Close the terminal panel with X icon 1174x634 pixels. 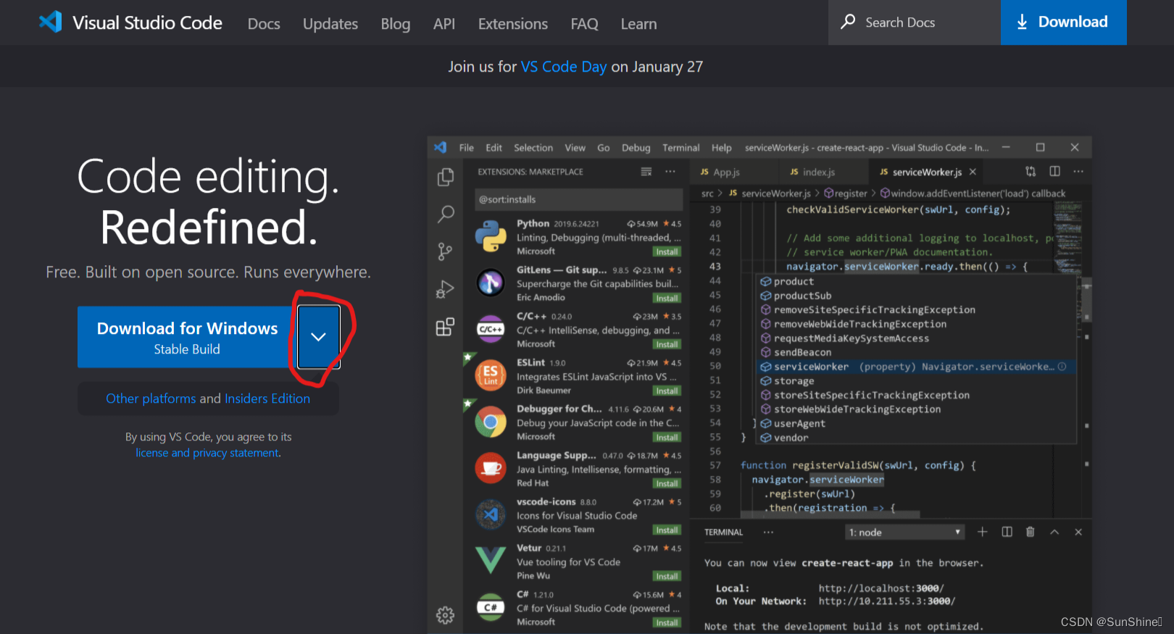[x=1078, y=532]
